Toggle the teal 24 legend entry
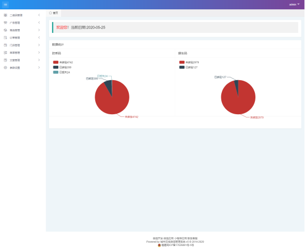This screenshot has height=252, width=305. tap(62, 72)
